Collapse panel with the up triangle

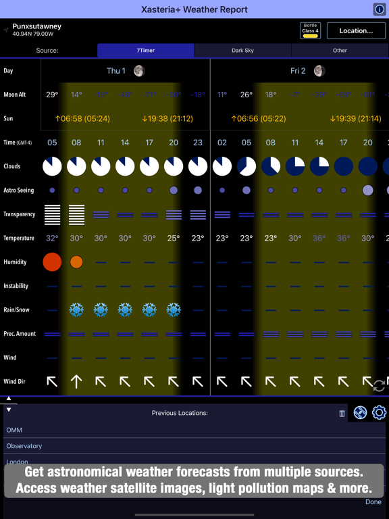(x=9, y=398)
